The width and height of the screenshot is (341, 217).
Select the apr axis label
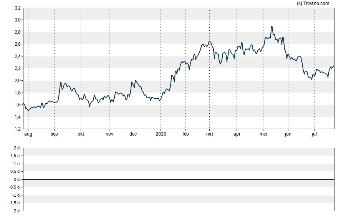click(237, 134)
